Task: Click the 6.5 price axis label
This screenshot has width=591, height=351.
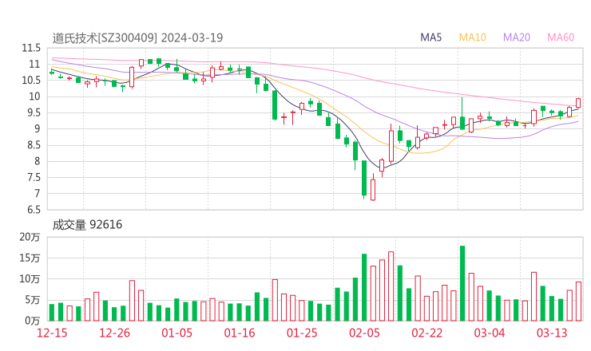Action: [34, 210]
